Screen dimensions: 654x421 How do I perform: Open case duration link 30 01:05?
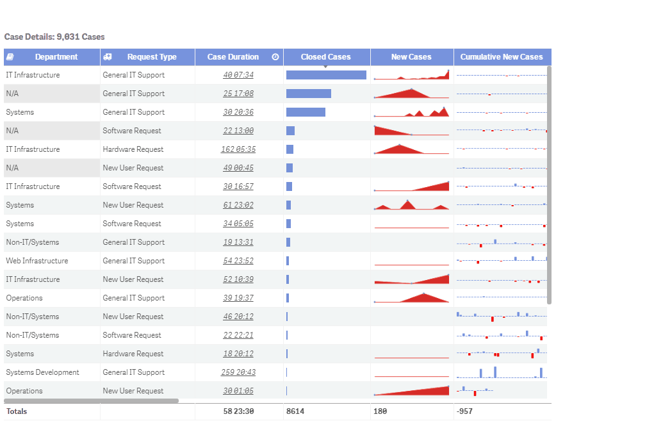238,391
